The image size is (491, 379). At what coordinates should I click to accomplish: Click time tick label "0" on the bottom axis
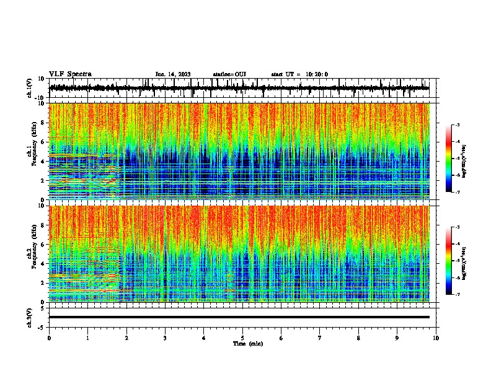pyautogui.click(x=49, y=338)
